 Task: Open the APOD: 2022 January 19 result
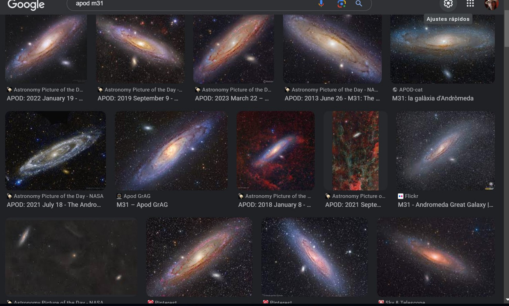point(45,98)
